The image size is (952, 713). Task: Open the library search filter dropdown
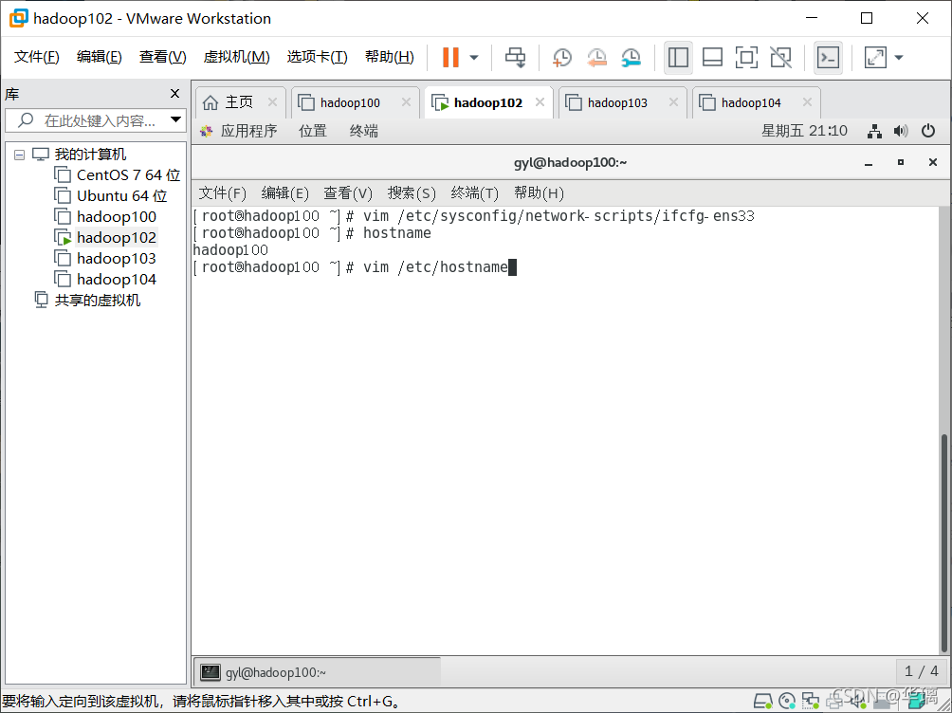pos(175,119)
